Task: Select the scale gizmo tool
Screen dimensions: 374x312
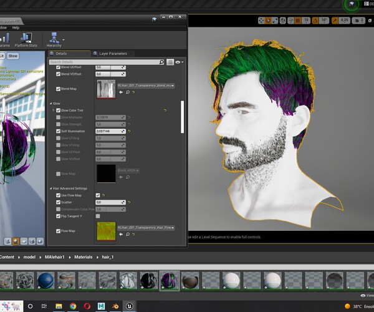Action: click(x=275, y=21)
